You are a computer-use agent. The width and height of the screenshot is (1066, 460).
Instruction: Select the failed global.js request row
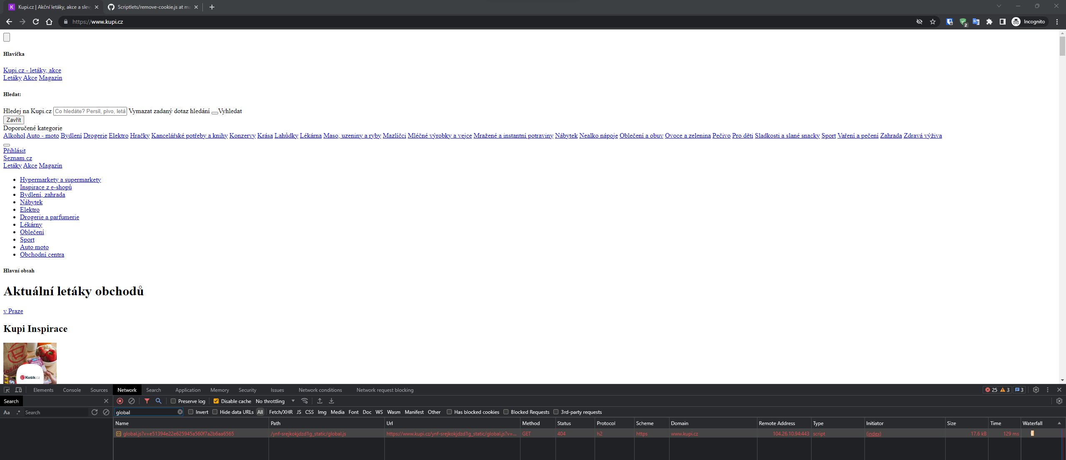[178, 433]
